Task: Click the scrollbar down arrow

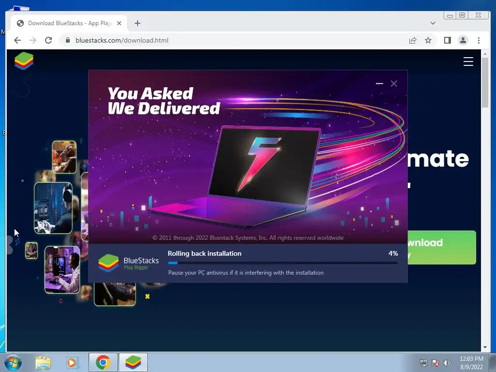Action: pyautogui.click(x=485, y=347)
